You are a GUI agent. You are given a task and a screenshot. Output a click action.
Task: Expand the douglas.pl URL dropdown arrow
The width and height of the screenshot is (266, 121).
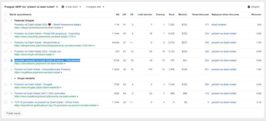[x=61, y=88]
